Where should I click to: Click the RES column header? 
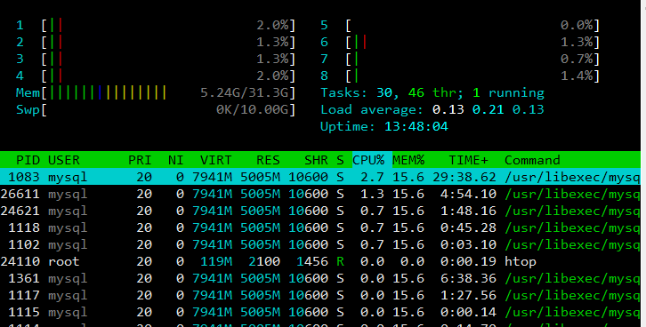pyautogui.click(x=268, y=160)
